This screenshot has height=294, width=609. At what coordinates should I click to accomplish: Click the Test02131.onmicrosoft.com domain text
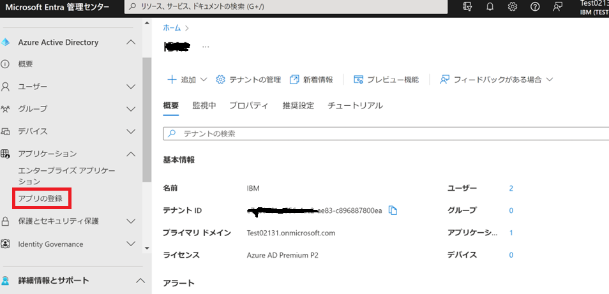(291, 233)
